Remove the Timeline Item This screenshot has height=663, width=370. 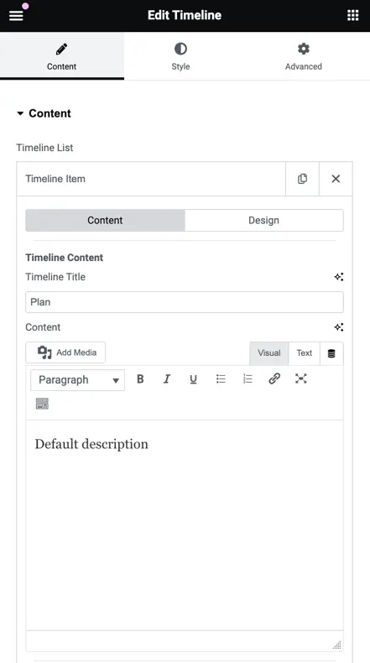click(336, 179)
